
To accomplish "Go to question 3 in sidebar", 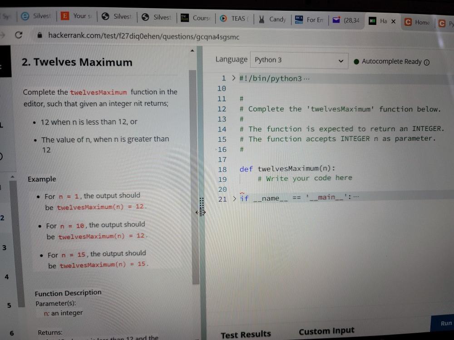I will click(4, 248).
